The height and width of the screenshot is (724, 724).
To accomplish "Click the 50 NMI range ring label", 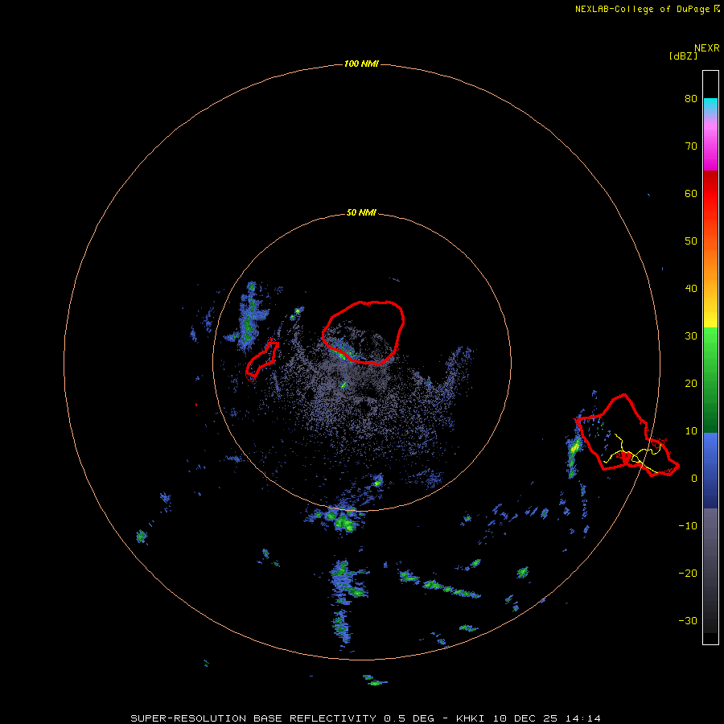I will 361,213.
